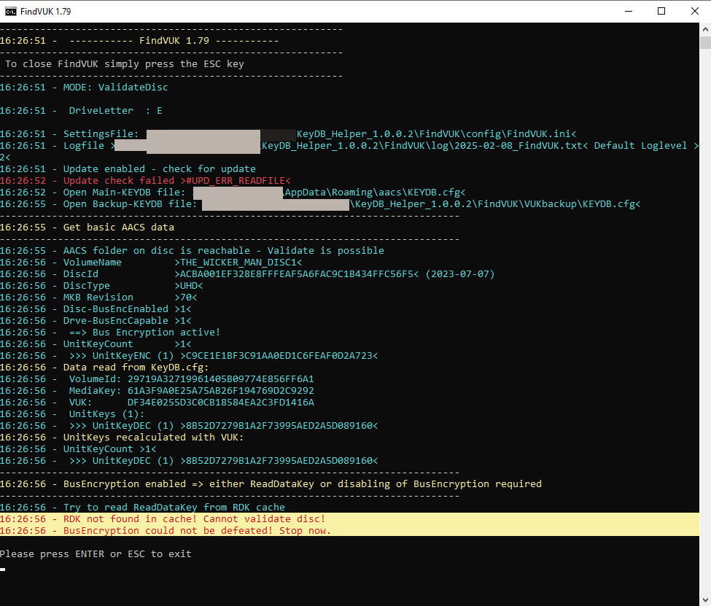
Task: Click the DiscId hash value
Action: tap(298, 273)
